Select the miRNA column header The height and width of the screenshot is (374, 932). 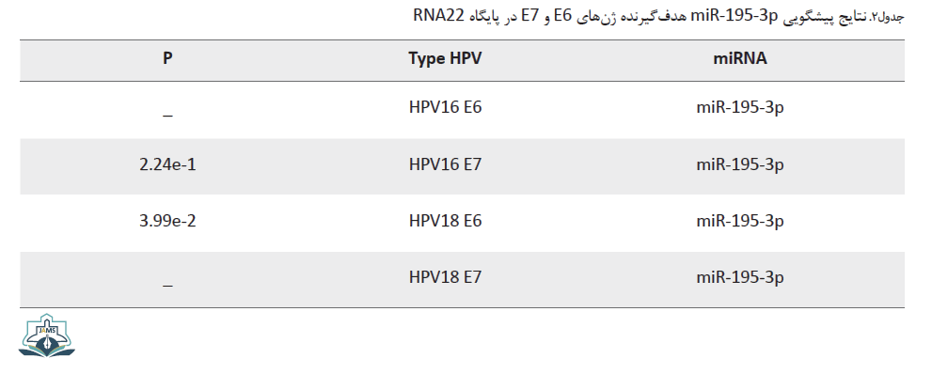(740, 58)
